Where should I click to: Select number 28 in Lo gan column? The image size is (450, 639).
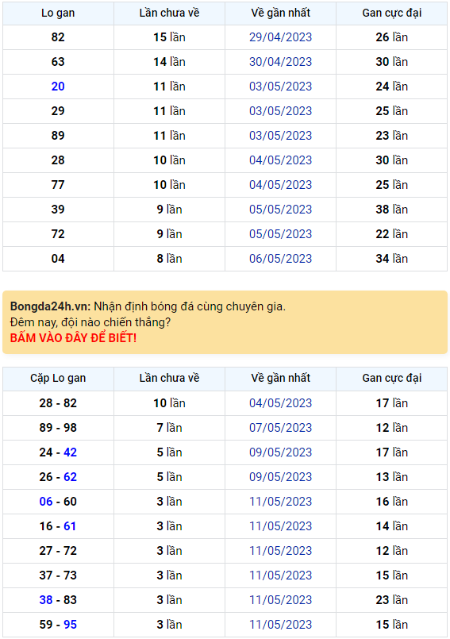point(58,160)
